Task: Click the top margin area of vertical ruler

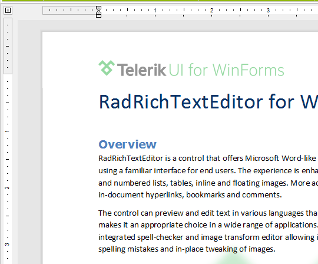Action: 8,46
